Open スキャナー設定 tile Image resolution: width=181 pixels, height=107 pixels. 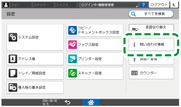pyautogui.click(x=95, y=73)
